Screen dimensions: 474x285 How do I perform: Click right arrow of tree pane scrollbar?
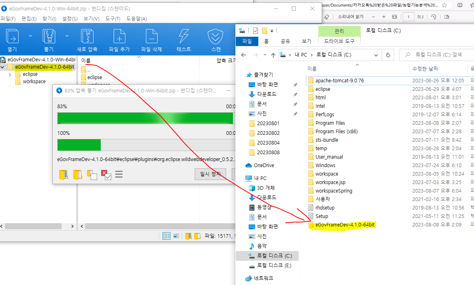72,226
